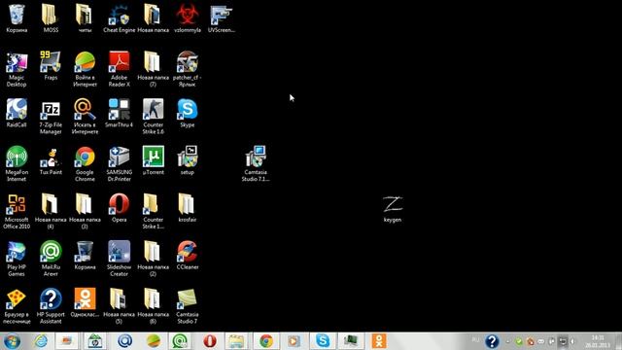Launch Camtasia Studio 7 desktop shortcut
Image resolution: width=622 pixels, height=350 pixels.
(188, 306)
